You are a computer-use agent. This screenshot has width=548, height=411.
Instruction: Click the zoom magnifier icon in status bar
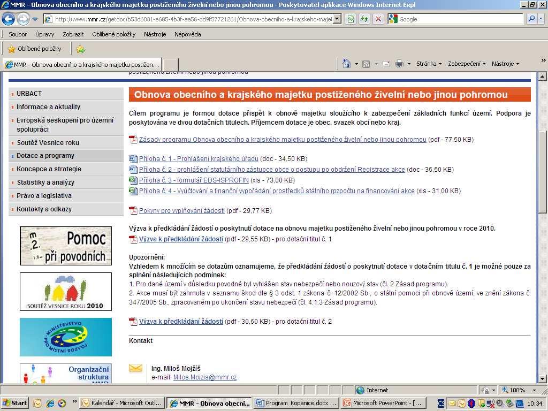(x=505, y=390)
